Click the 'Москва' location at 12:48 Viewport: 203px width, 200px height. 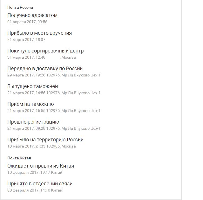[x=69, y=57]
